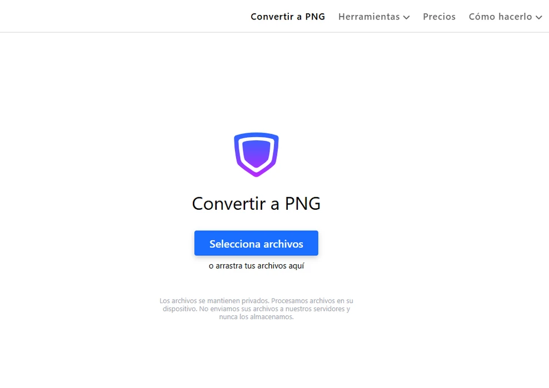This screenshot has width=549, height=388.
Task: Click the chevron arrow beside Cómo hacerlo
Action: 538,17
